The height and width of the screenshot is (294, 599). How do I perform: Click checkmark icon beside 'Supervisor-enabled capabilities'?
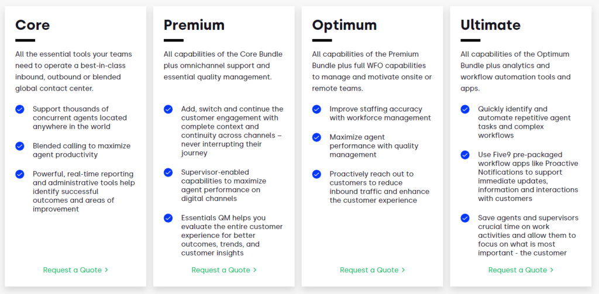coord(168,172)
